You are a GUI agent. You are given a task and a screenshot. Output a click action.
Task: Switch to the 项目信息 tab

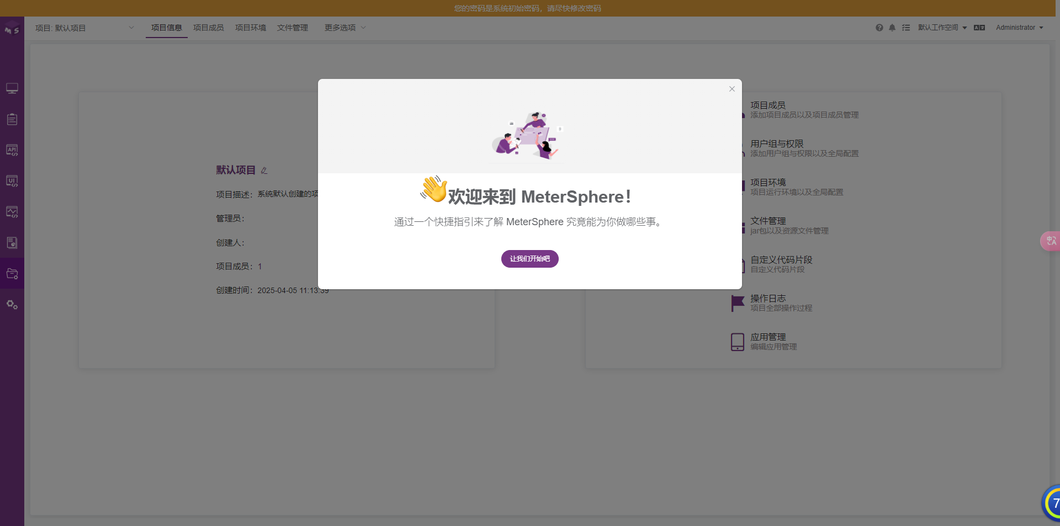click(167, 28)
